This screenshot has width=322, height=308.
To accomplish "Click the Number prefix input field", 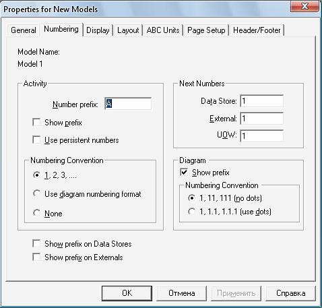I will [128, 104].
